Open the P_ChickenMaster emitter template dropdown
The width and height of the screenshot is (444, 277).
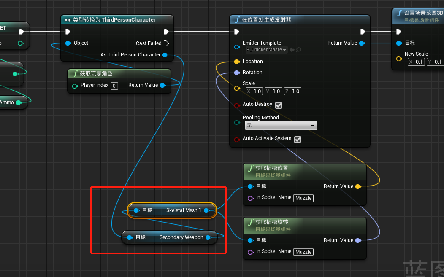click(266, 49)
